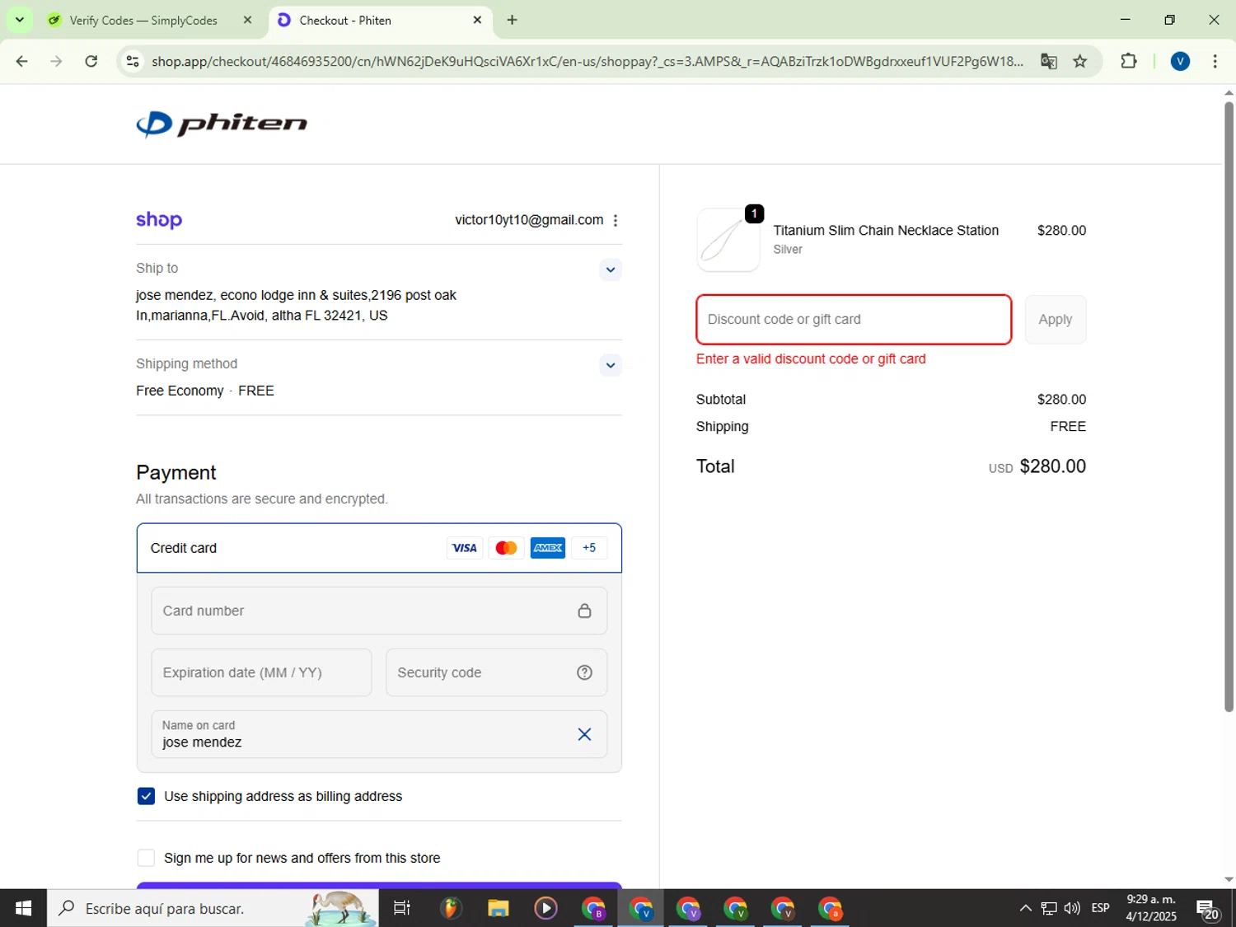
Task: Close the Checkout - Phiten tab
Action: point(477,21)
